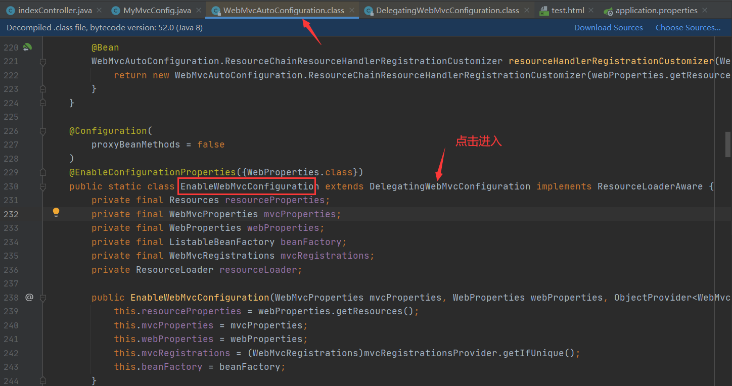Click the bean gutter icon on line 220
Viewport: 732px width, 386px height.
27,47
